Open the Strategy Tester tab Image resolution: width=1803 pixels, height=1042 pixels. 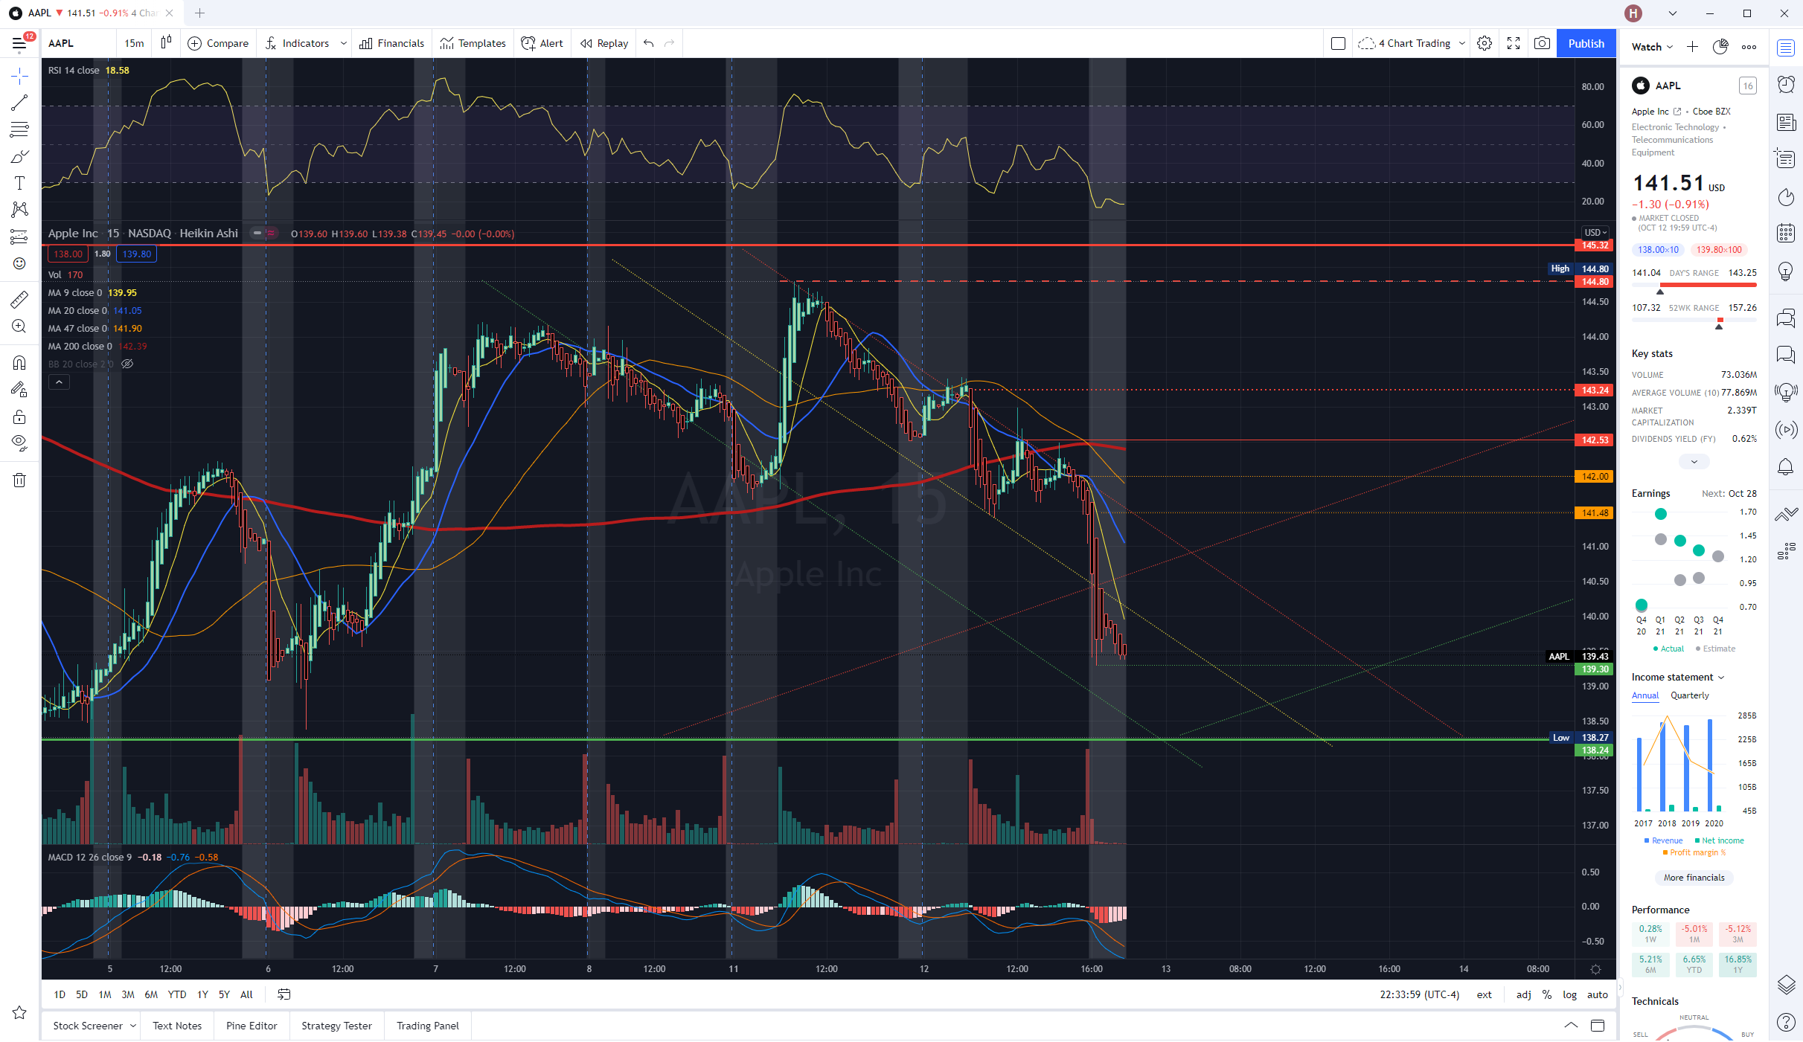click(336, 1026)
